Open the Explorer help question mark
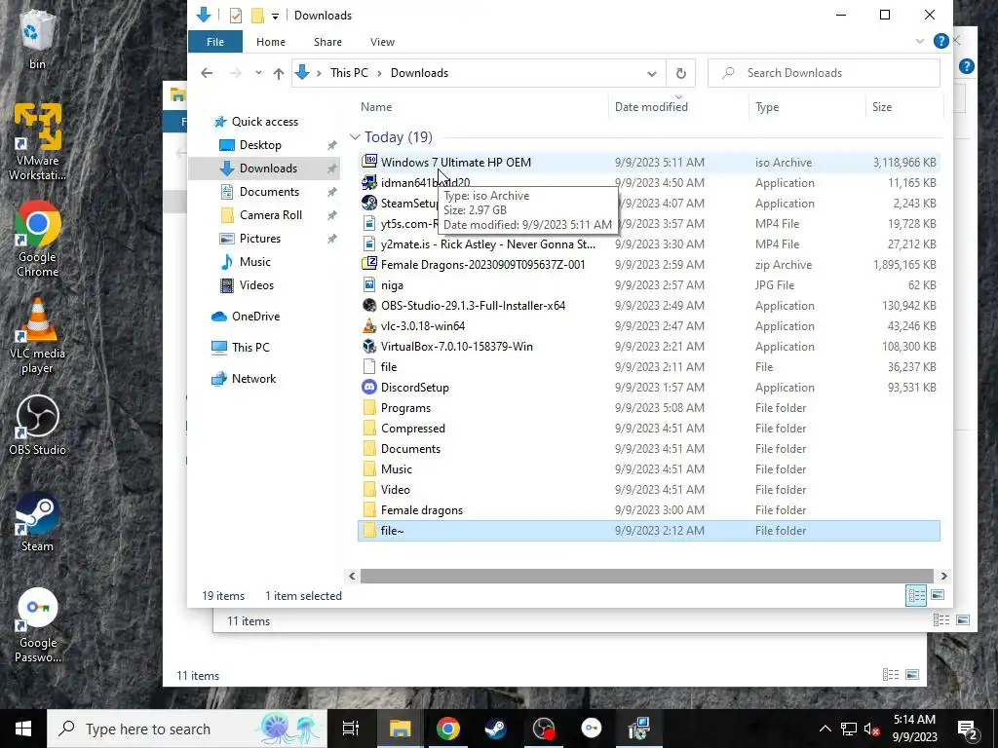The width and height of the screenshot is (998, 748). point(940,41)
